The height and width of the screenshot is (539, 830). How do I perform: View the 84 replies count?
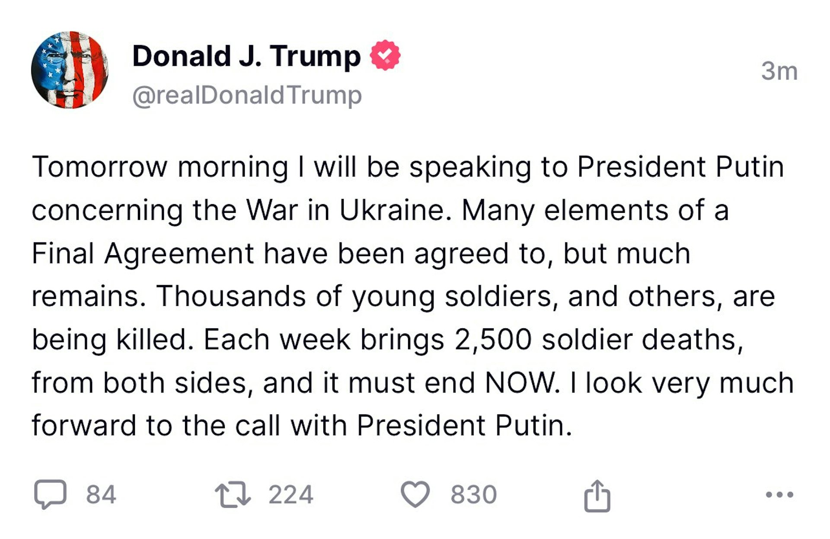[x=101, y=494]
